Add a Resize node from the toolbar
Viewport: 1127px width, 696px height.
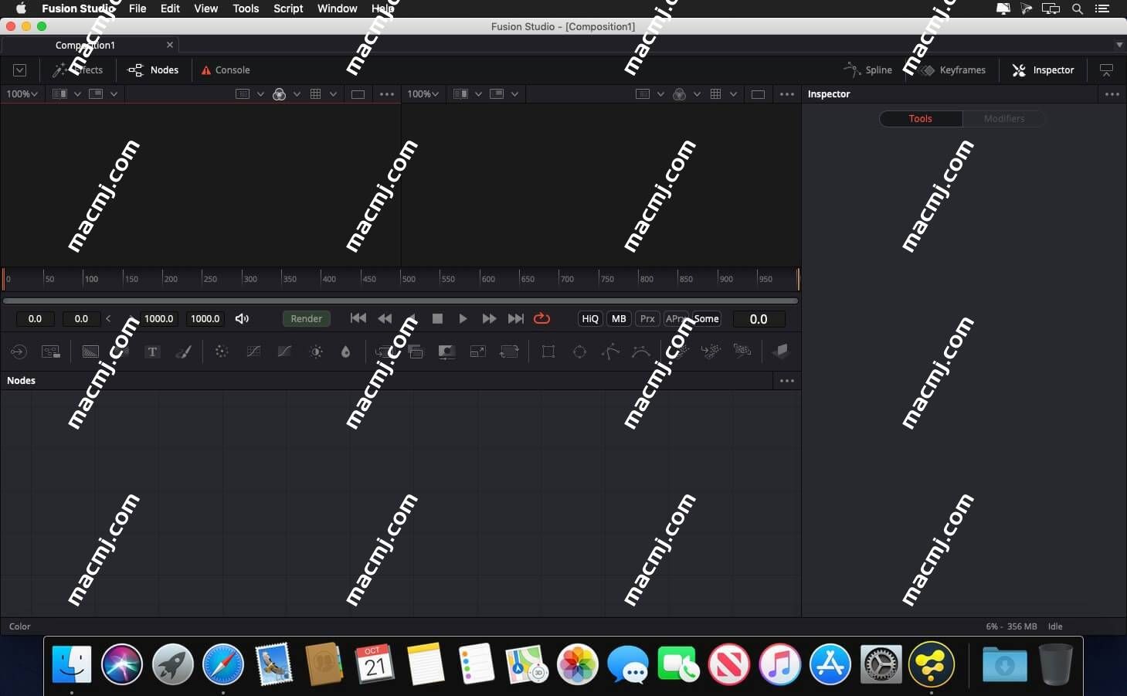point(478,351)
